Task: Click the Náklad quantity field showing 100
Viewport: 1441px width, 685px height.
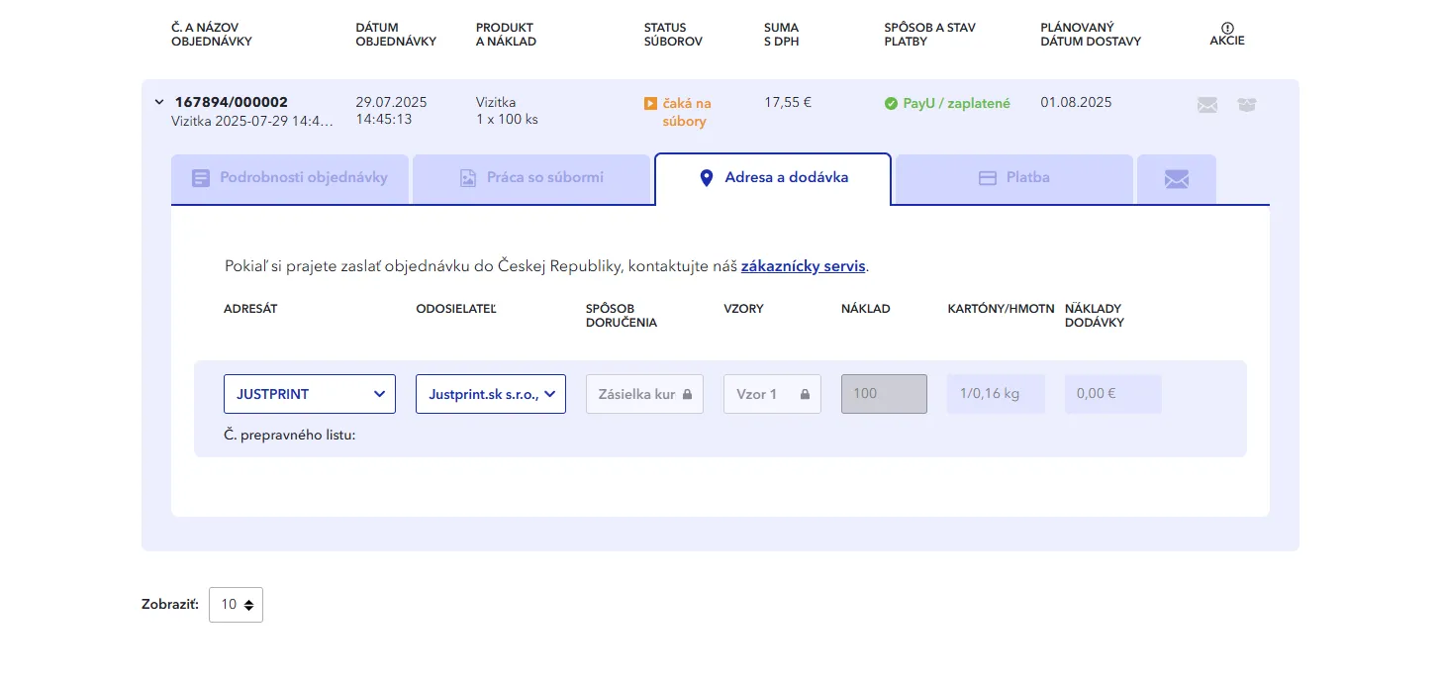Action: [x=884, y=394]
